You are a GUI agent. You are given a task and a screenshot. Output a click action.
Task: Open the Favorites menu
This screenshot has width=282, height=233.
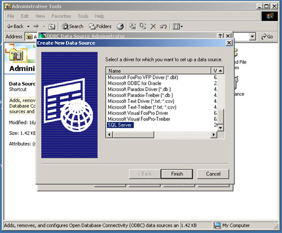(61, 16)
